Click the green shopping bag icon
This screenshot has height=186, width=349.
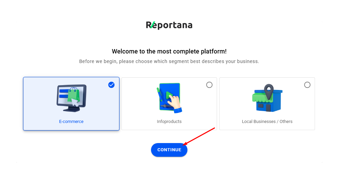73,94
